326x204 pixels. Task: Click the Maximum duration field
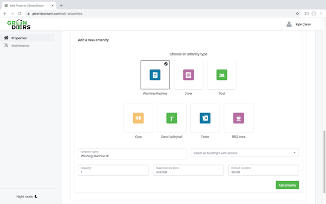point(189,170)
